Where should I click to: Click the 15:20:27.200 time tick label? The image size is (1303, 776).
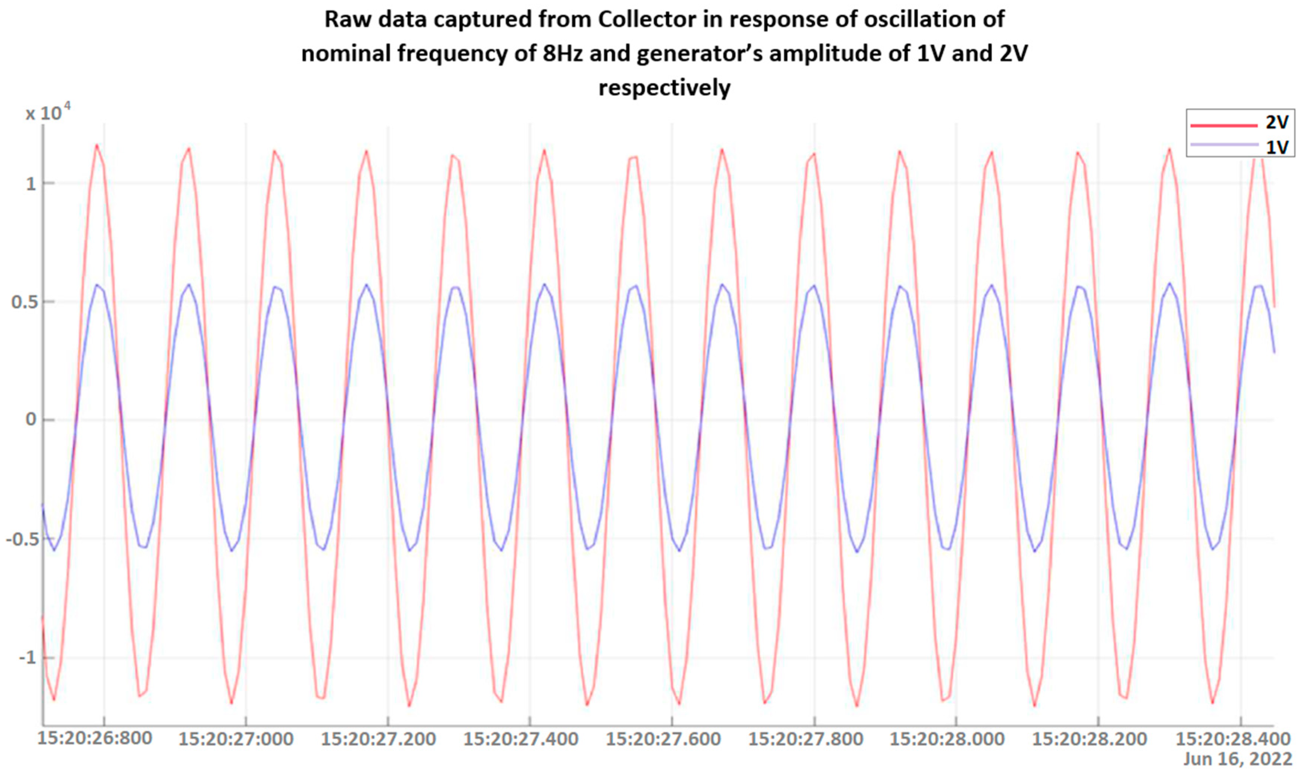(379, 739)
